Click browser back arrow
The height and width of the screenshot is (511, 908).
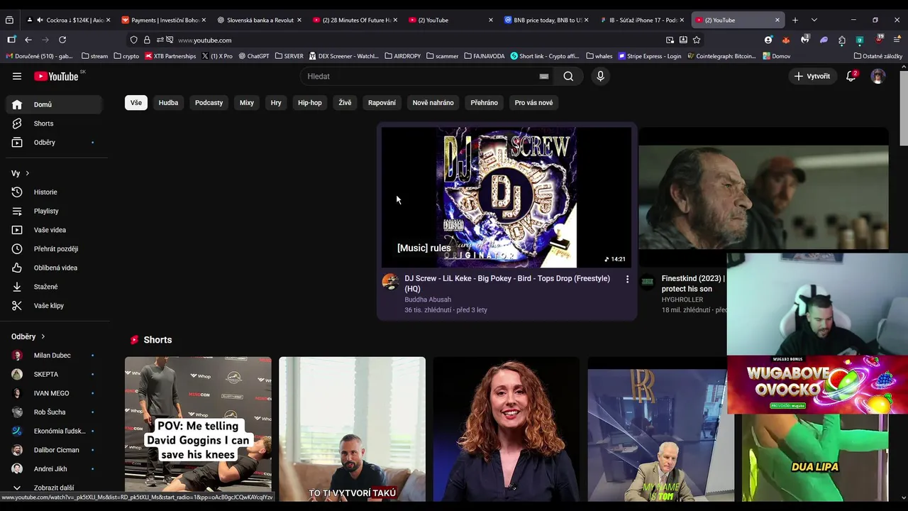28,40
